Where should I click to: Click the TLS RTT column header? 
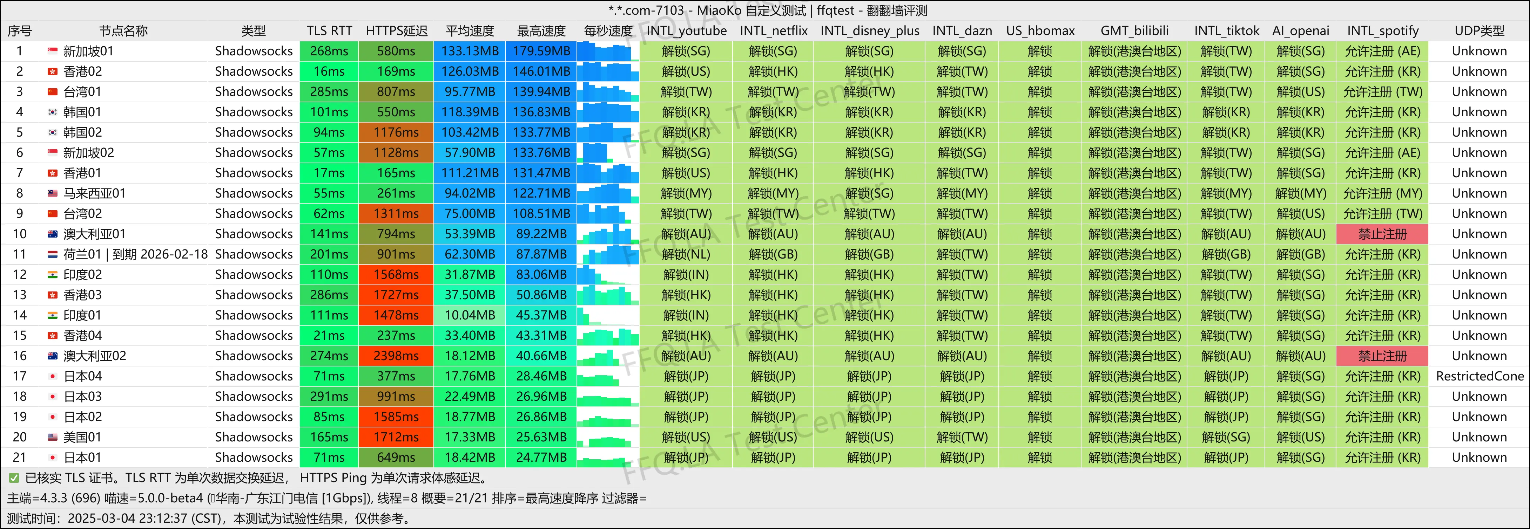(x=329, y=31)
